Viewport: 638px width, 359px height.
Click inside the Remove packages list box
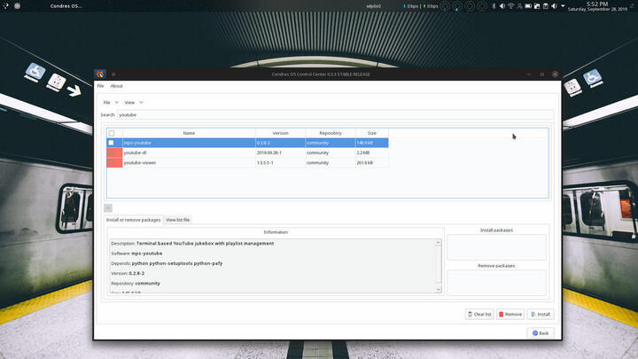[496, 283]
